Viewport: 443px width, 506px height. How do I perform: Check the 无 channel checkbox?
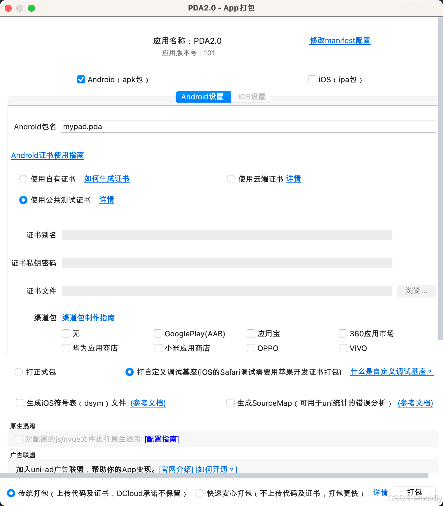[x=66, y=333]
